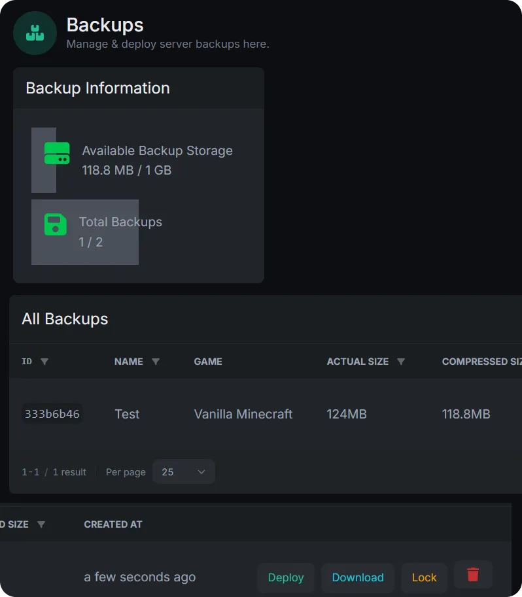Open the Per page 25 dropdown
The height and width of the screenshot is (597, 522).
184,471
